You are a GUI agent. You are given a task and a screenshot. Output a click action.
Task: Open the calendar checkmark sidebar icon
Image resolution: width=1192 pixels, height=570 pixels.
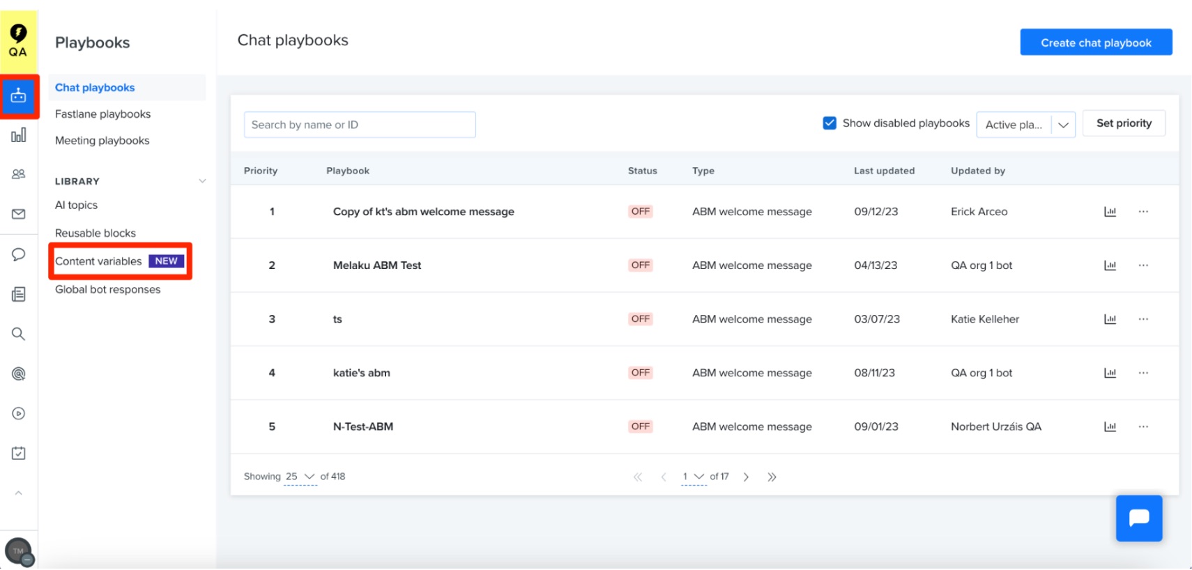[19, 453]
